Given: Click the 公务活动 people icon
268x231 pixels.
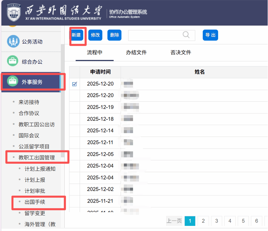Looking at the screenshot, I should pyautogui.click(x=13, y=42).
